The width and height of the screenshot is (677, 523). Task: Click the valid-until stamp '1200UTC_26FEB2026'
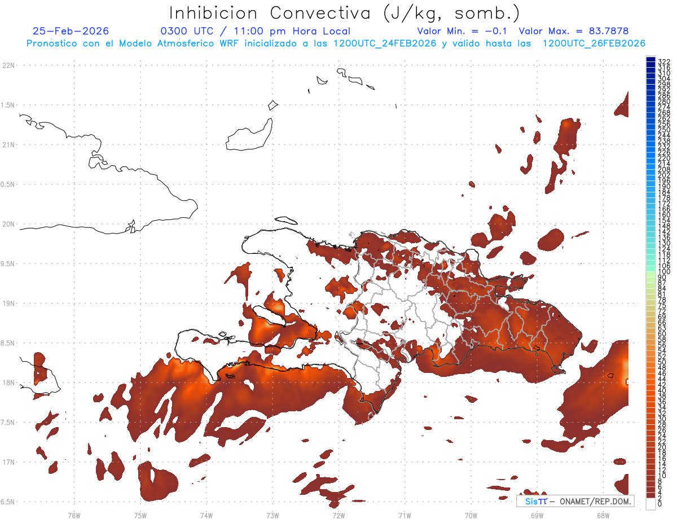pos(594,43)
